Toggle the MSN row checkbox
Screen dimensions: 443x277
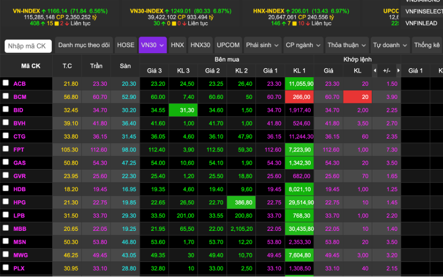6,241
